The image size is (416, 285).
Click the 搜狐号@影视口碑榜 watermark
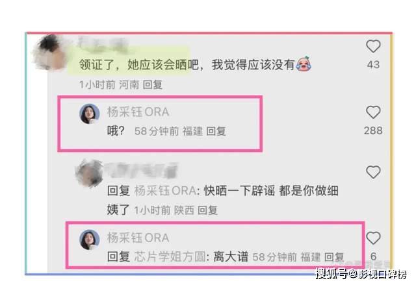click(x=361, y=273)
